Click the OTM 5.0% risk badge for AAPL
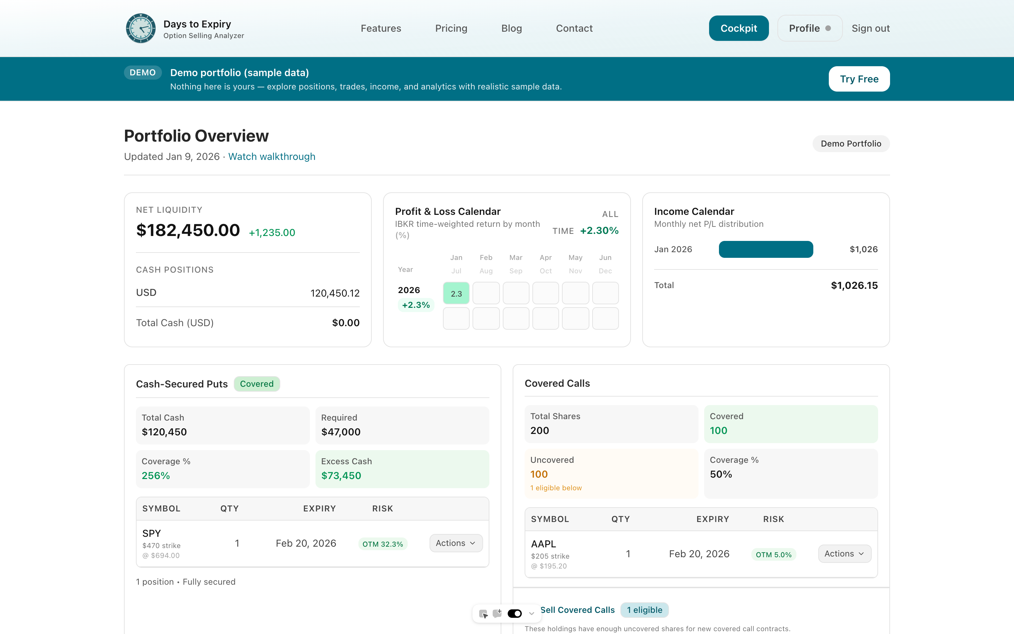This screenshot has width=1014, height=634. tap(773, 554)
